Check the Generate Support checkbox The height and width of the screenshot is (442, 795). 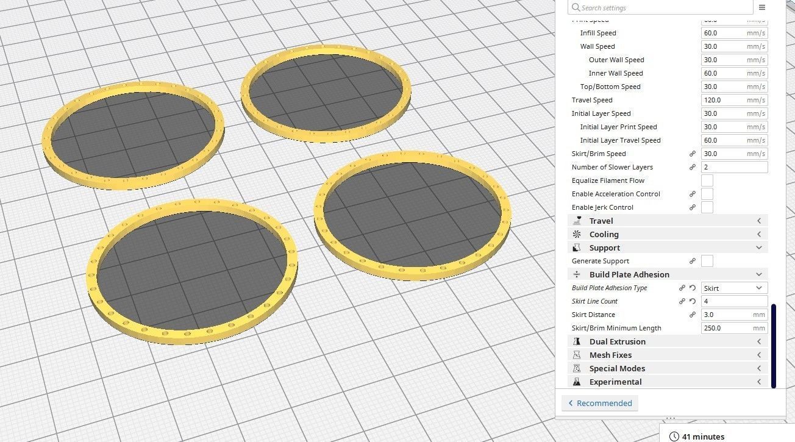coord(707,261)
